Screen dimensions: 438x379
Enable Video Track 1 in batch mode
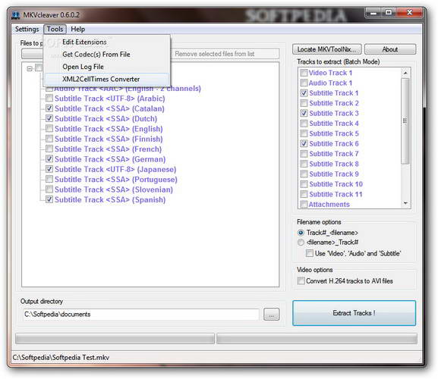click(x=304, y=73)
